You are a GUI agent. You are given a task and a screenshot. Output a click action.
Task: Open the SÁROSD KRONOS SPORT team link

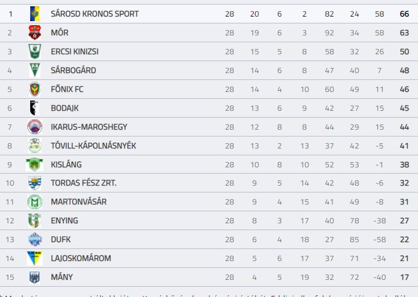click(95, 14)
